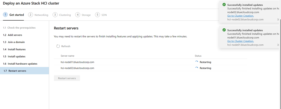This screenshot has height=109, width=281.
Task: Click the Refresh circular arrow icon
Action: (x=58, y=46)
